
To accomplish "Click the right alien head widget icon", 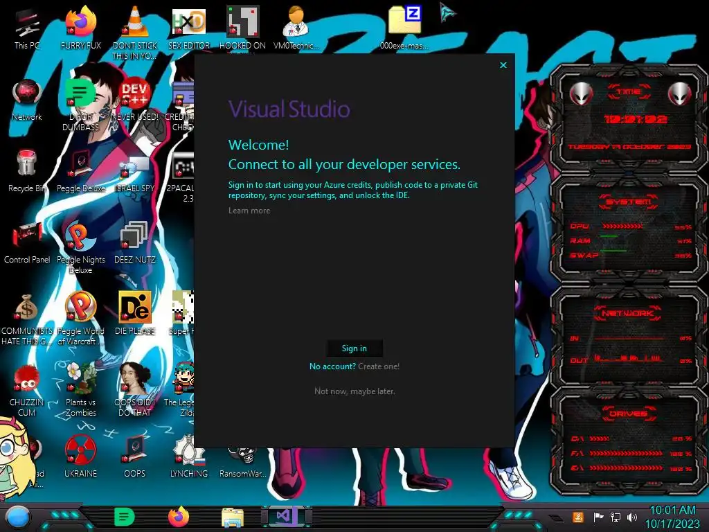I will (x=680, y=94).
